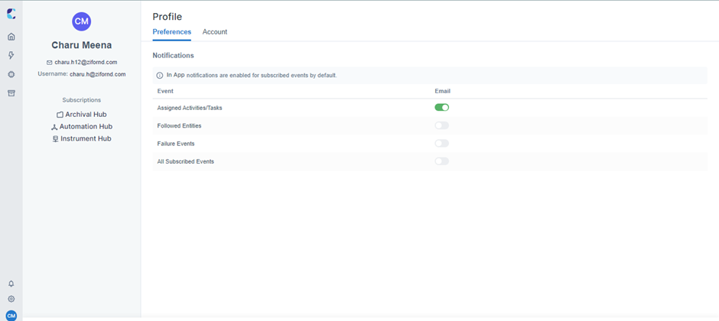Open the settings gear icon
Image resolution: width=719 pixels, height=321 pixels.
11,299
